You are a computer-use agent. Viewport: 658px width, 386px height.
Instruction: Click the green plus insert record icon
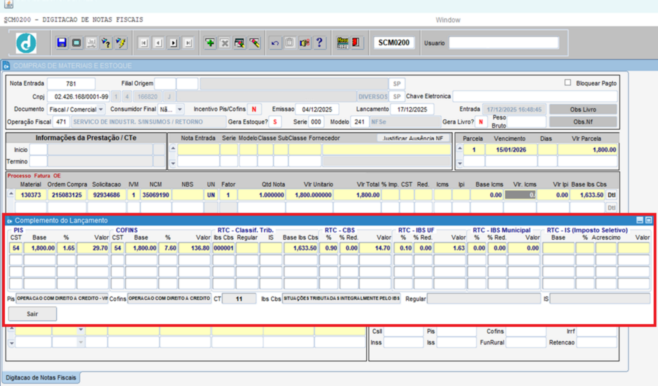(x=210, y=43)
